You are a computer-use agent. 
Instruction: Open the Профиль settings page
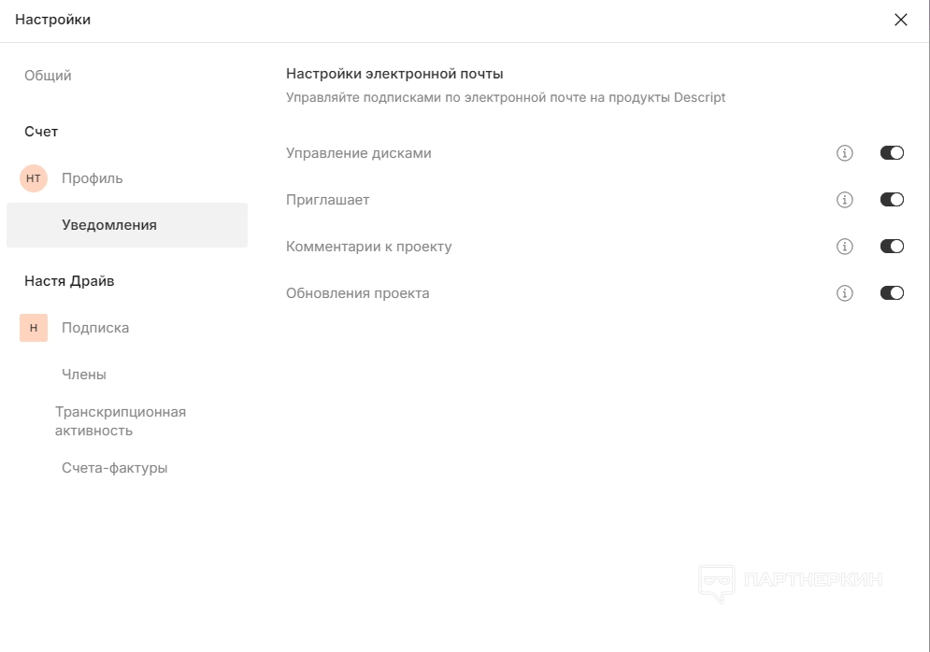92,178
